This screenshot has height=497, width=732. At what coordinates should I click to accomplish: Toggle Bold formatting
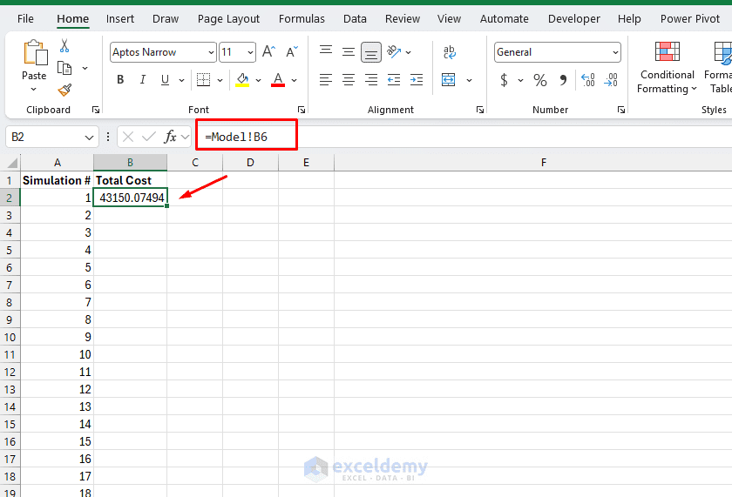(120, 80)
